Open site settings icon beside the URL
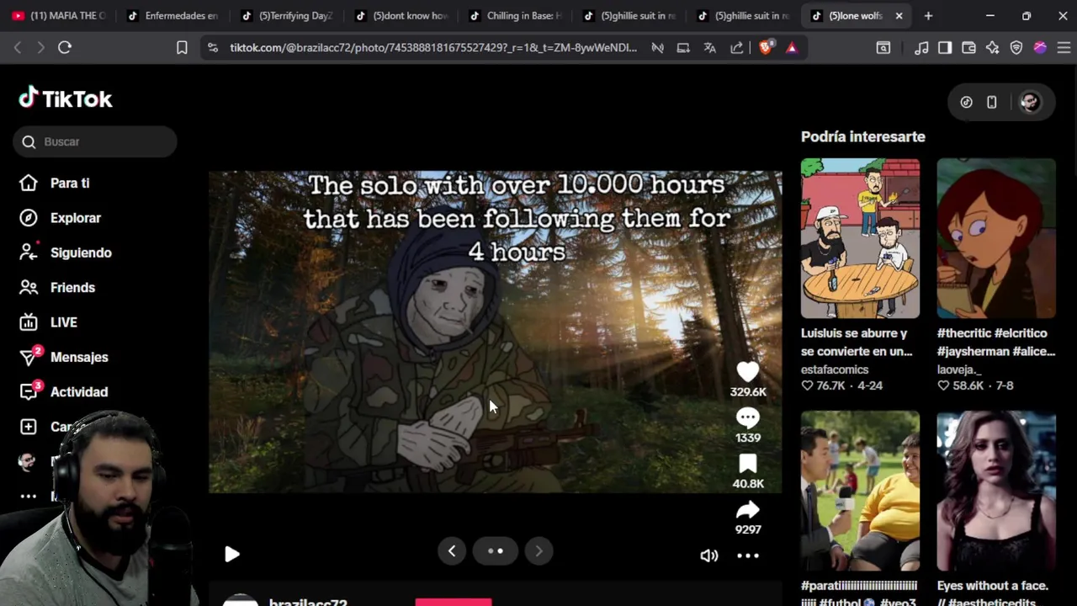Screen dimensions: 1077x606 point(212,48)
